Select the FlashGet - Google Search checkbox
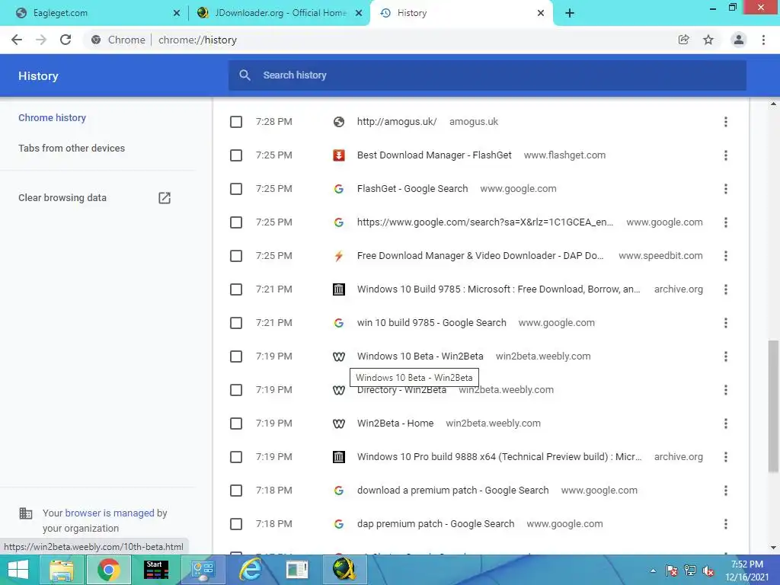This screenshot has height=585, width=780. 236,189
